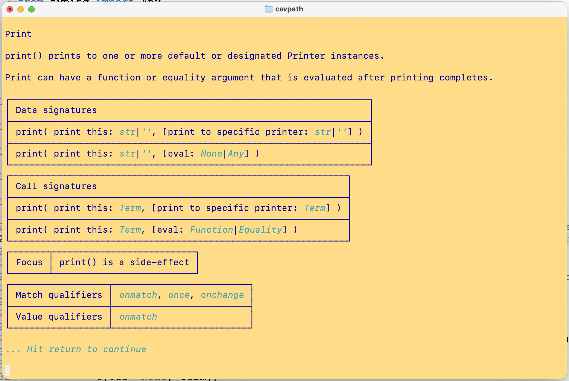Viewport: 569px width, 381px height.
Task: Select the Equality keyword in the eval signature
Action: coord(260,230)
